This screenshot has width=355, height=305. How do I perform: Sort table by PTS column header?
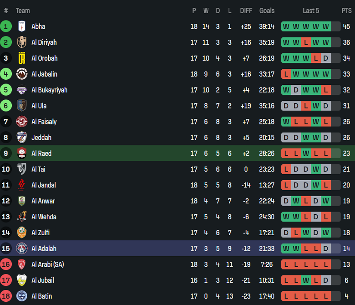click(x=346, y=10)
